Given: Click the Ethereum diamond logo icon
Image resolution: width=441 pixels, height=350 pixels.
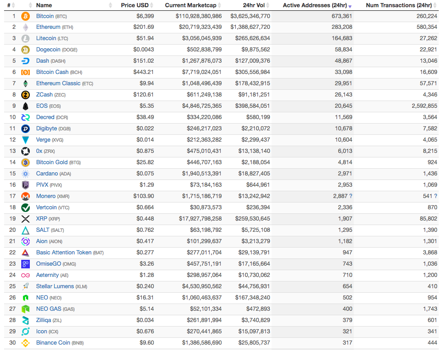Looking at the screenshot, I should pos(26,28).
